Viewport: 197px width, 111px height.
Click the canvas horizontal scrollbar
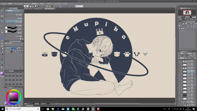[117, 103]
